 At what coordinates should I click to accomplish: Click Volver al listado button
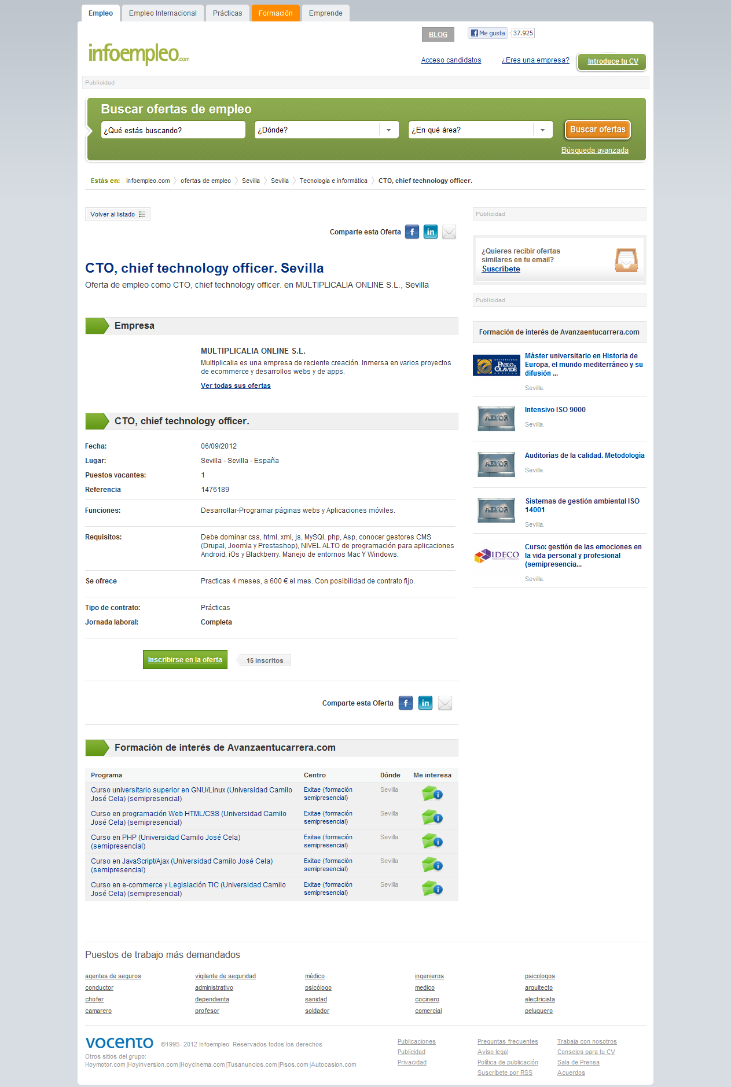coord(117,214)
